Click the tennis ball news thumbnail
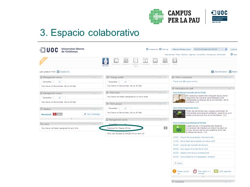Image resolution: width=250 pixels, height=187 pixels. (x=179, y=114)
